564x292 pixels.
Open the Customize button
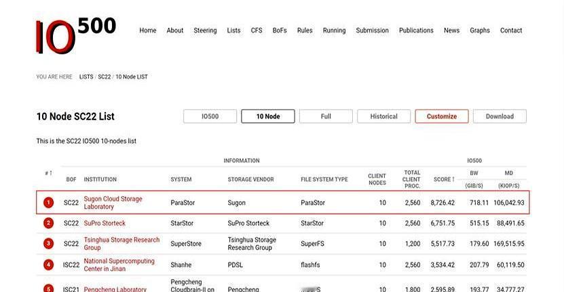442,116
